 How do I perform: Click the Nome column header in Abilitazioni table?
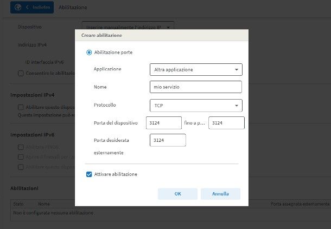pos(44,204)
